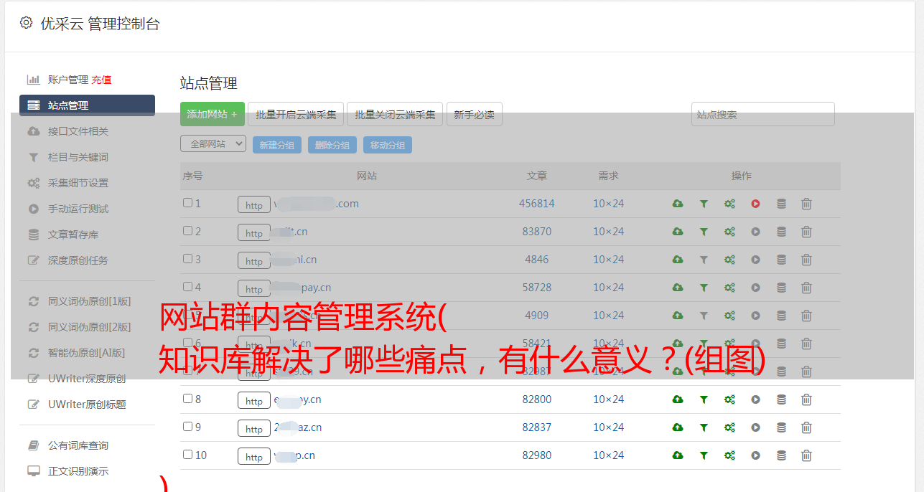The image size is (924, 492).
Task: Click the cloud upload icon in row 10
Action: coord(678,455)
